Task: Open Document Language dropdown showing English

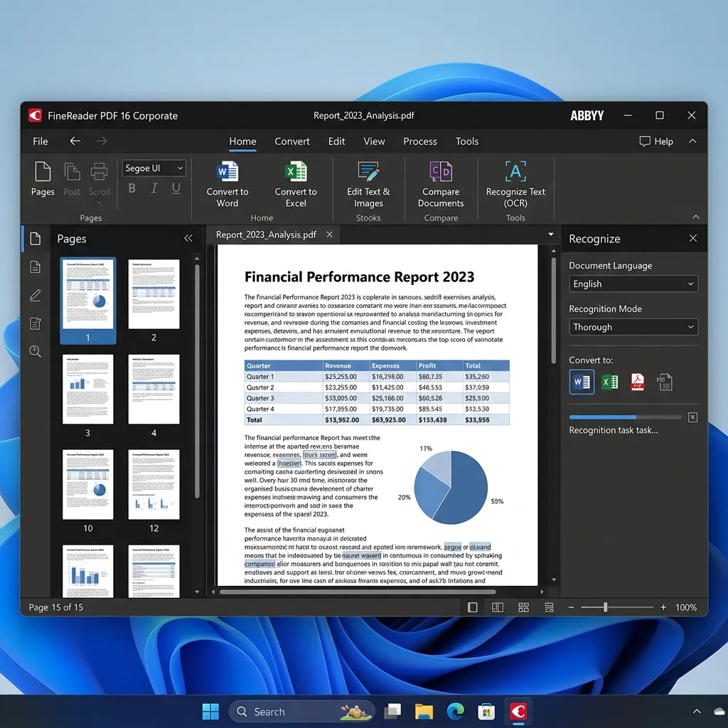Action: tap(633, 284)
